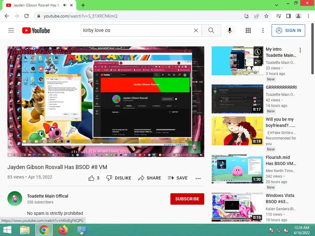Open File Explorer from taskbar
The height and width of the screenshot is (236, 315).
[x=25, y=230]
